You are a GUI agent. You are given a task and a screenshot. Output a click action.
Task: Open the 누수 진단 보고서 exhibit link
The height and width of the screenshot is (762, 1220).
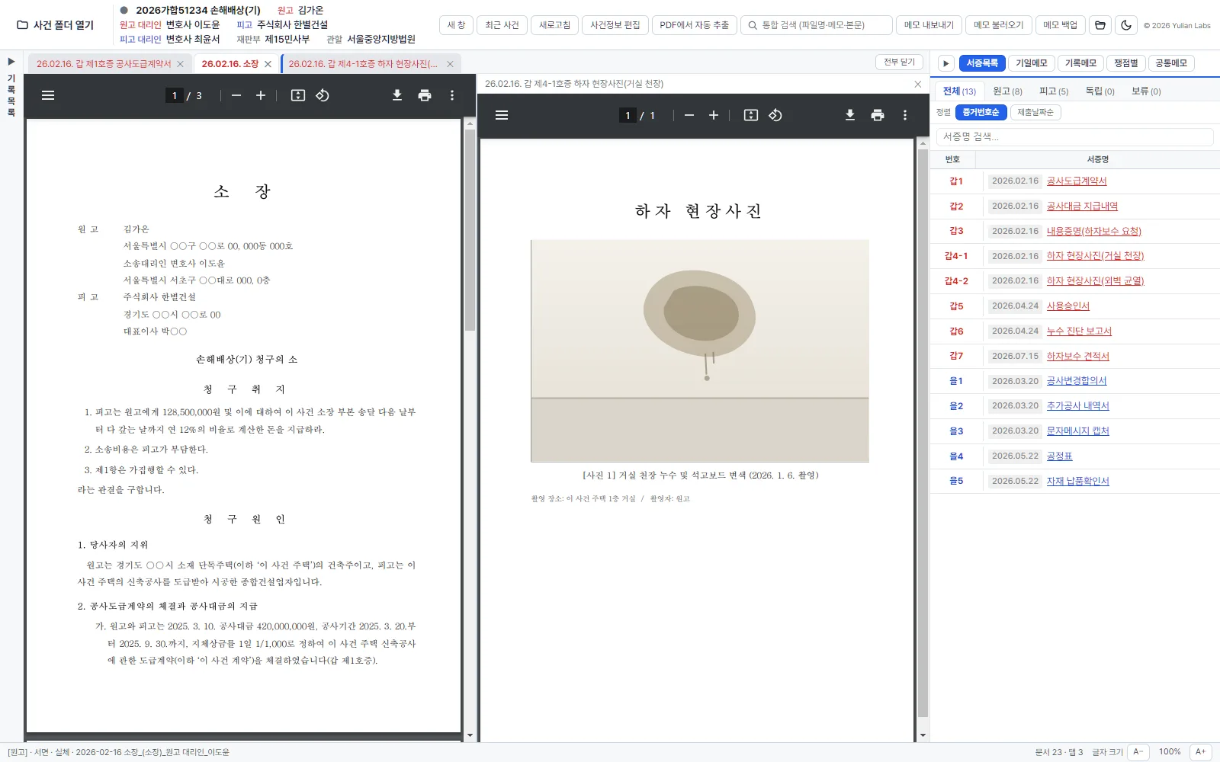click(x=1079, y=331)
